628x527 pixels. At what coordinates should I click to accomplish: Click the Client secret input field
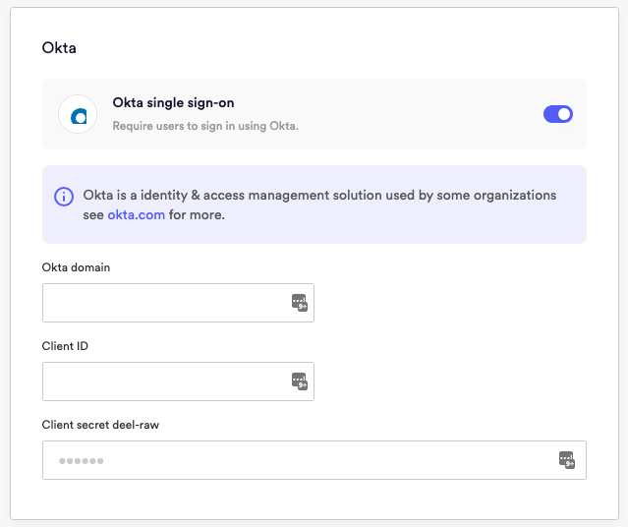click(x=314, y=460)
